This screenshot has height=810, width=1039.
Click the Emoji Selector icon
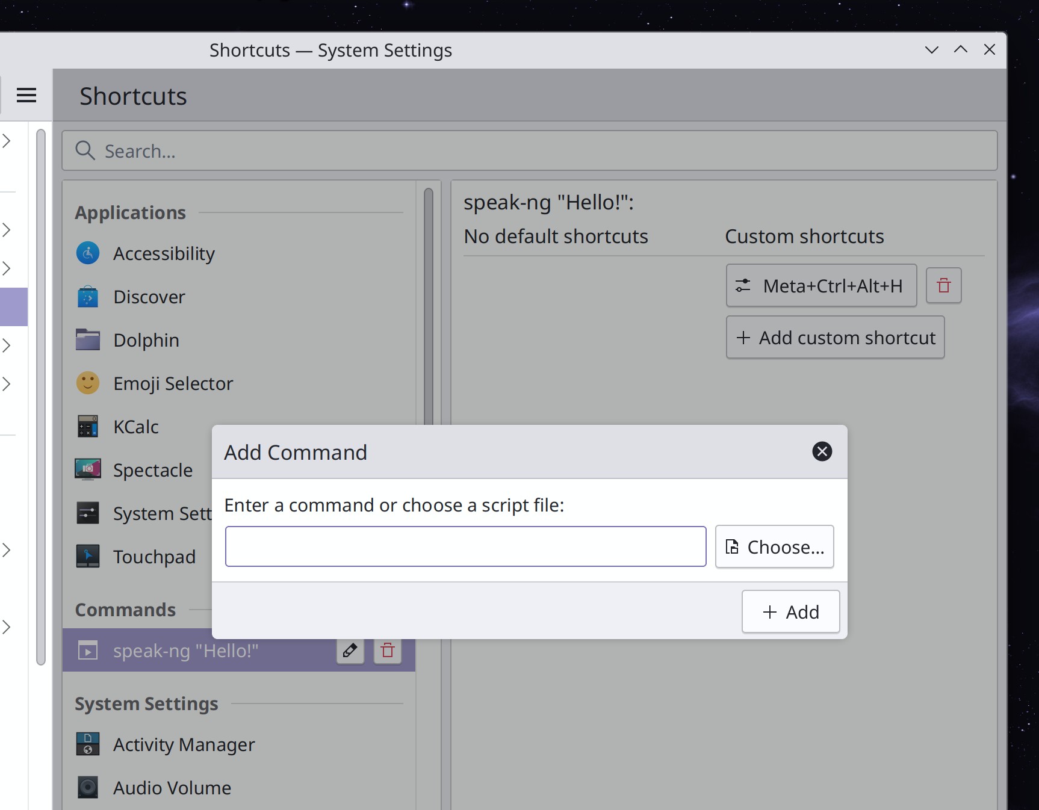87,383
